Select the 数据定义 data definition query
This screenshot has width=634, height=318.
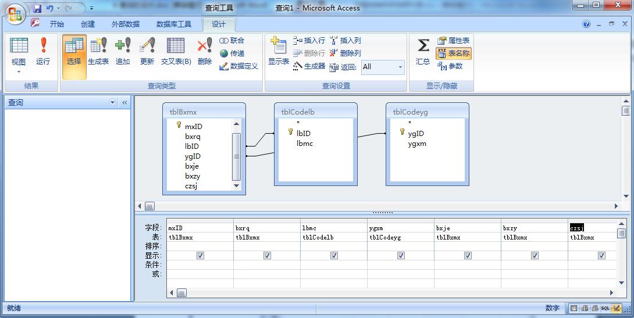click(238, 66)
